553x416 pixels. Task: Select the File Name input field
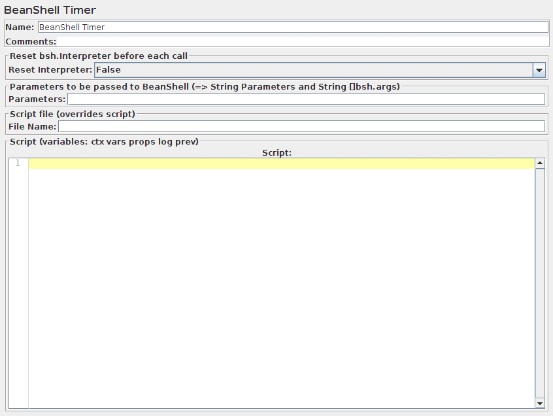click(x=301, y=126)
